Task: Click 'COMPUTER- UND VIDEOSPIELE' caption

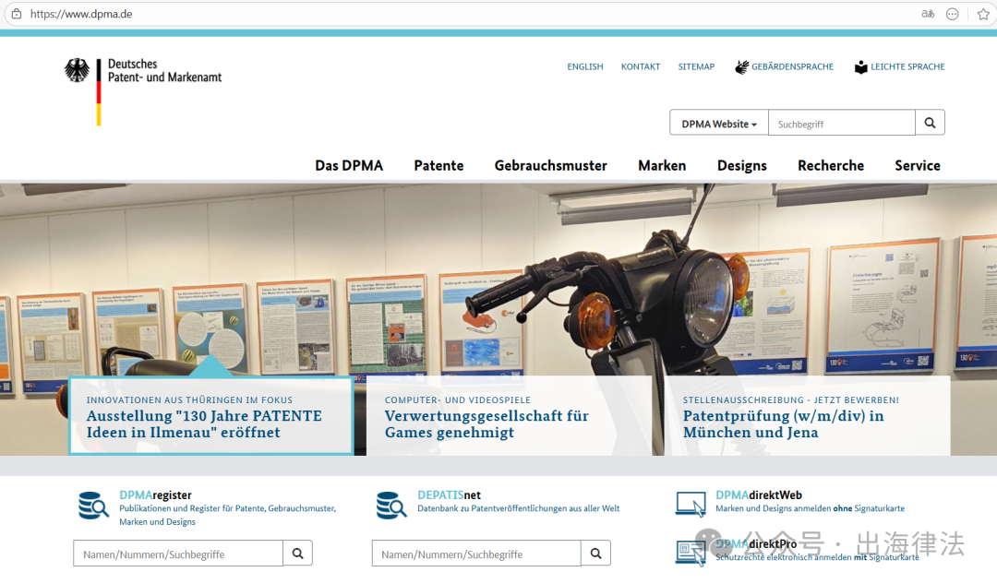Action: click(457, 399)
